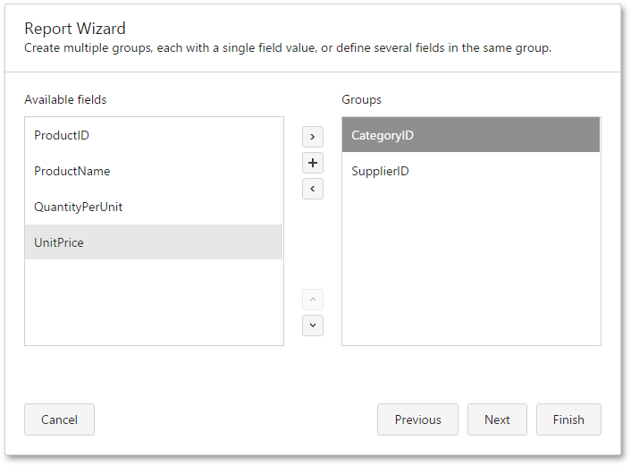Click the empty area of the Available fields list
The width and height of the screenshot is (631, 466).
pos(154,302)
